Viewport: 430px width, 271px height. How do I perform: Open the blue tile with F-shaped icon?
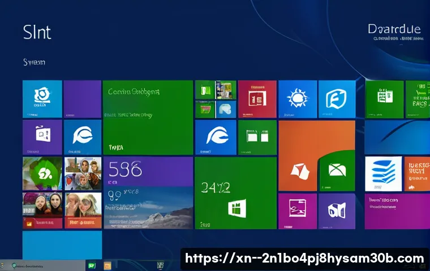[x=337, y=99]
